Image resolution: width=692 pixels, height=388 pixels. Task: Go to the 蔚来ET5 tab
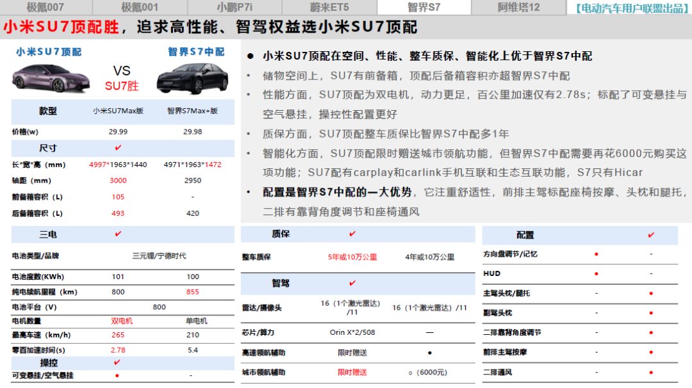329,7
